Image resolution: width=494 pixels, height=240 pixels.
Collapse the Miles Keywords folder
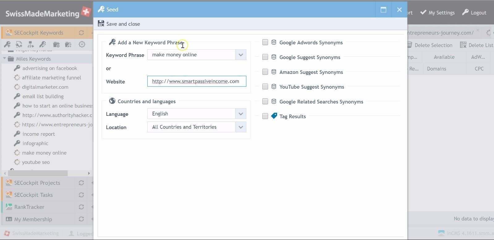[5, 58]
